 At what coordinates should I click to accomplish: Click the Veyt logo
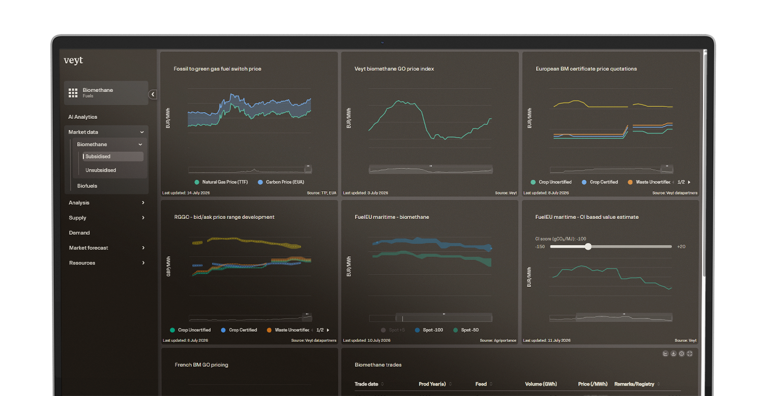[73, 60]
